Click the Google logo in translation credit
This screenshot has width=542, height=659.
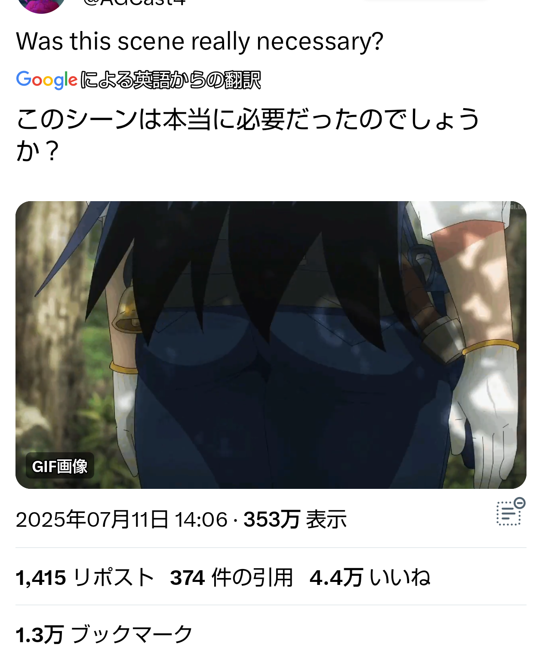pos(47,80)
